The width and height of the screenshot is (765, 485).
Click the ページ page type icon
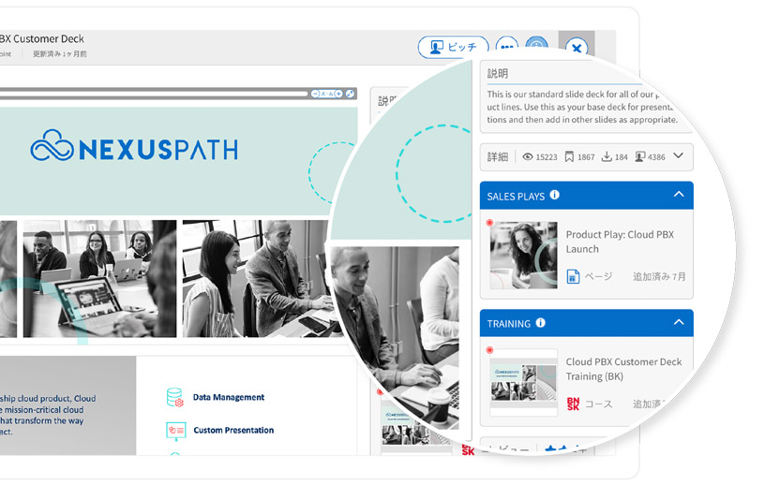click(573, 276)
